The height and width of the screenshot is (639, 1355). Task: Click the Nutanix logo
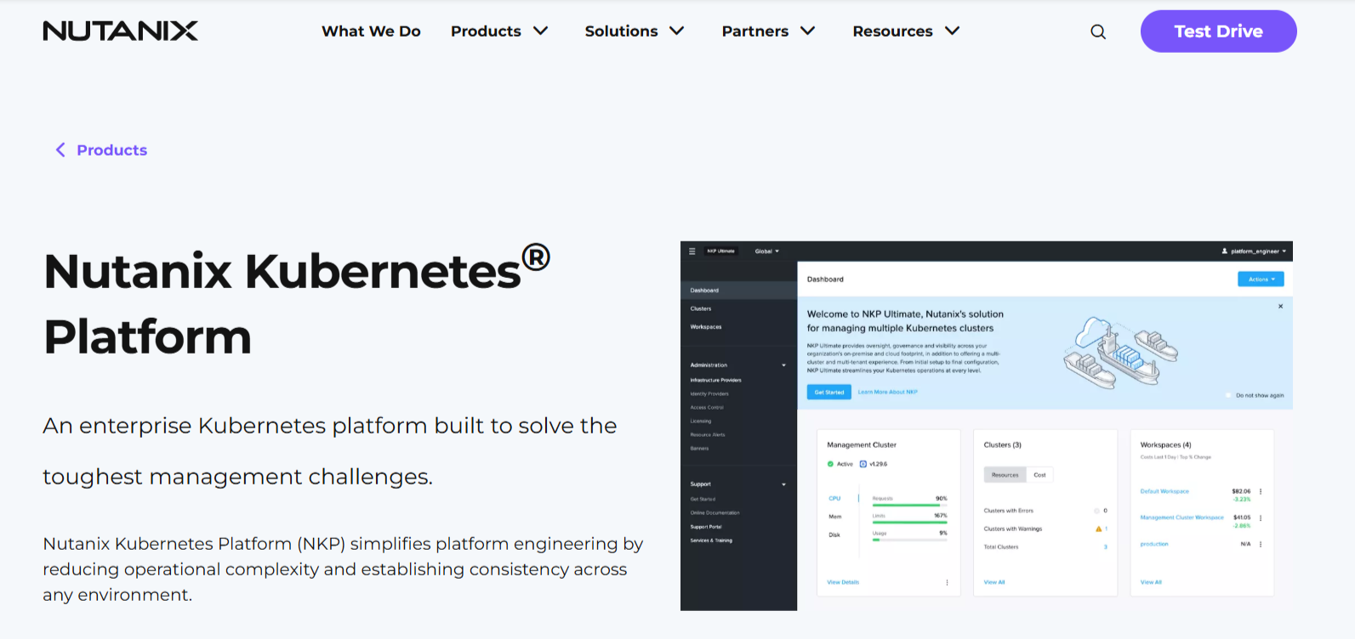click(x=120, y=31)
